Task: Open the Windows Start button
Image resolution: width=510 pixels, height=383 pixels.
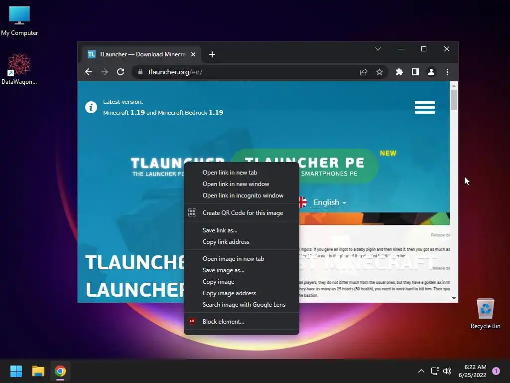Action: (x=16, y=371)
